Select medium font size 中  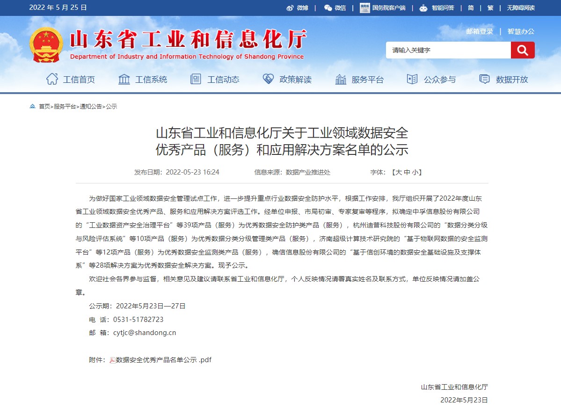(407, 172)
